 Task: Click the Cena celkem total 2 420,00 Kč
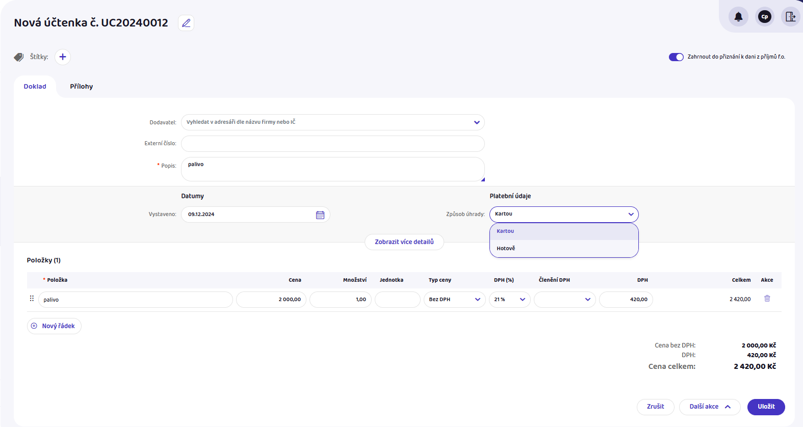[755, 366]
